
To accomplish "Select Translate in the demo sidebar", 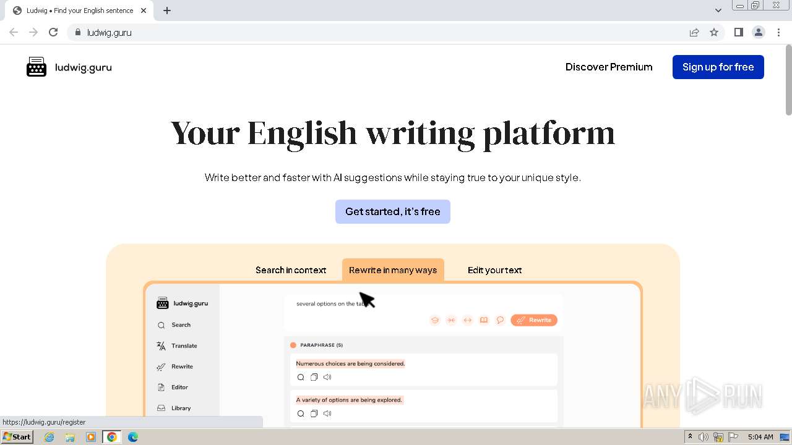I will pos(177,346).
